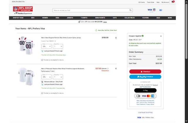Click the Privacy Policy link
188x123 pixels.
[x=147, y=86]
